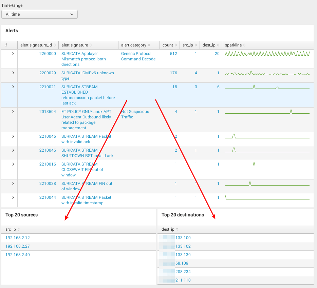Sort alerts by dest_ip column header
This screenshot has width=317, height=288.
(210, 45)
